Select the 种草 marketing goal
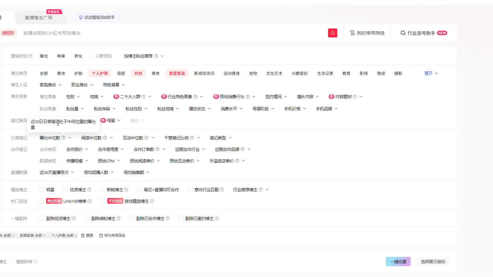Image resolution: width=493 pixels, height=277 pixels. click(x=61, y=56)
